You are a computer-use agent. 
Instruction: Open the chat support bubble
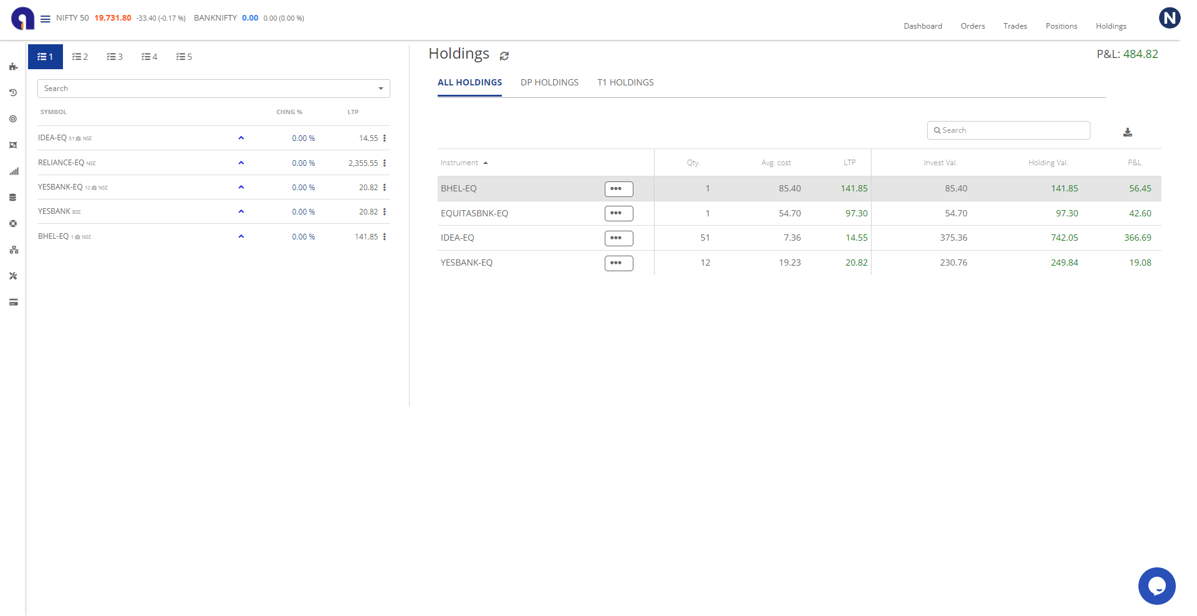(x=1156, y=586)
